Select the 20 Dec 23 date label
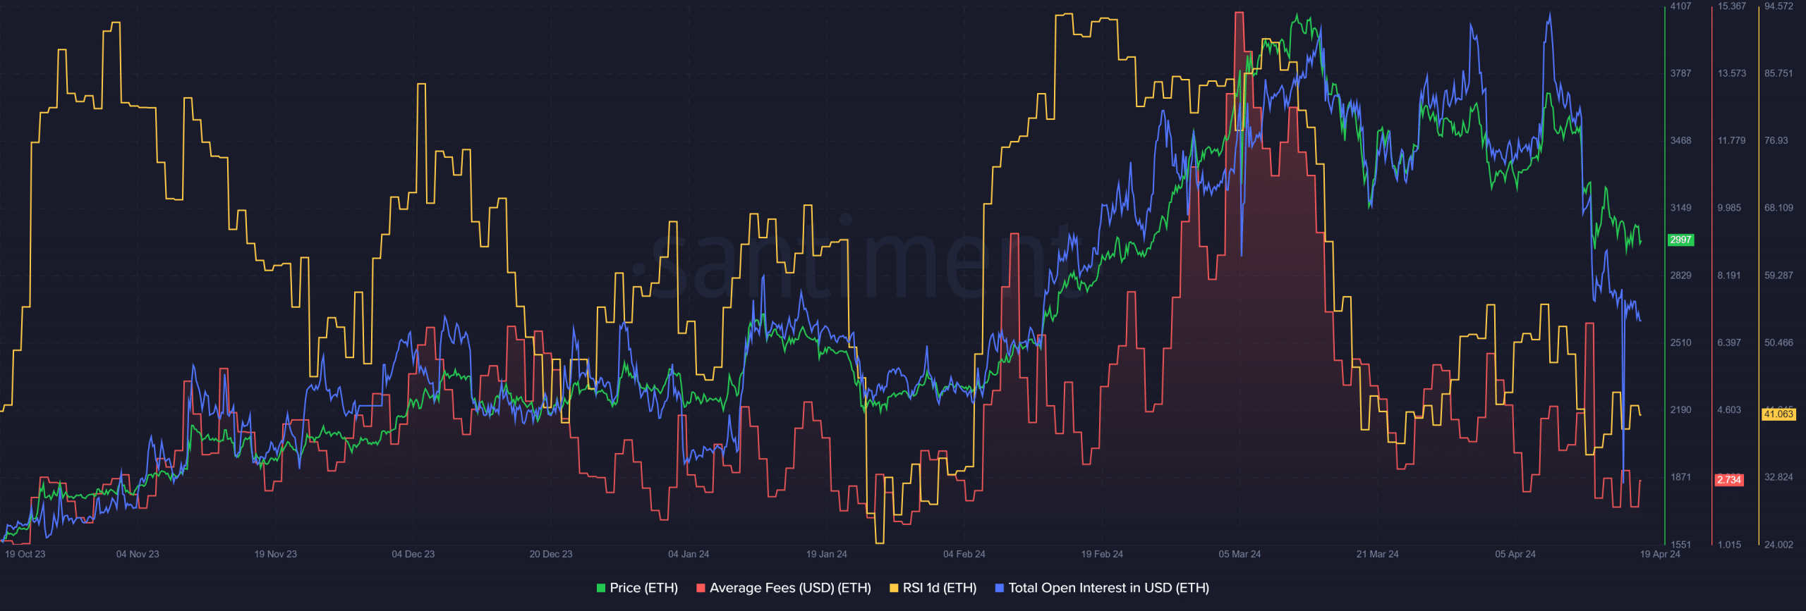The image size is (1806, 611). pos(551,554)
